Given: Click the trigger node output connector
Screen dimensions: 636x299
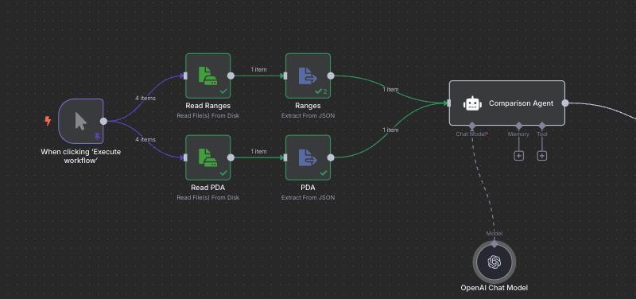Looking at the screenshot, I should pos(103,121).
